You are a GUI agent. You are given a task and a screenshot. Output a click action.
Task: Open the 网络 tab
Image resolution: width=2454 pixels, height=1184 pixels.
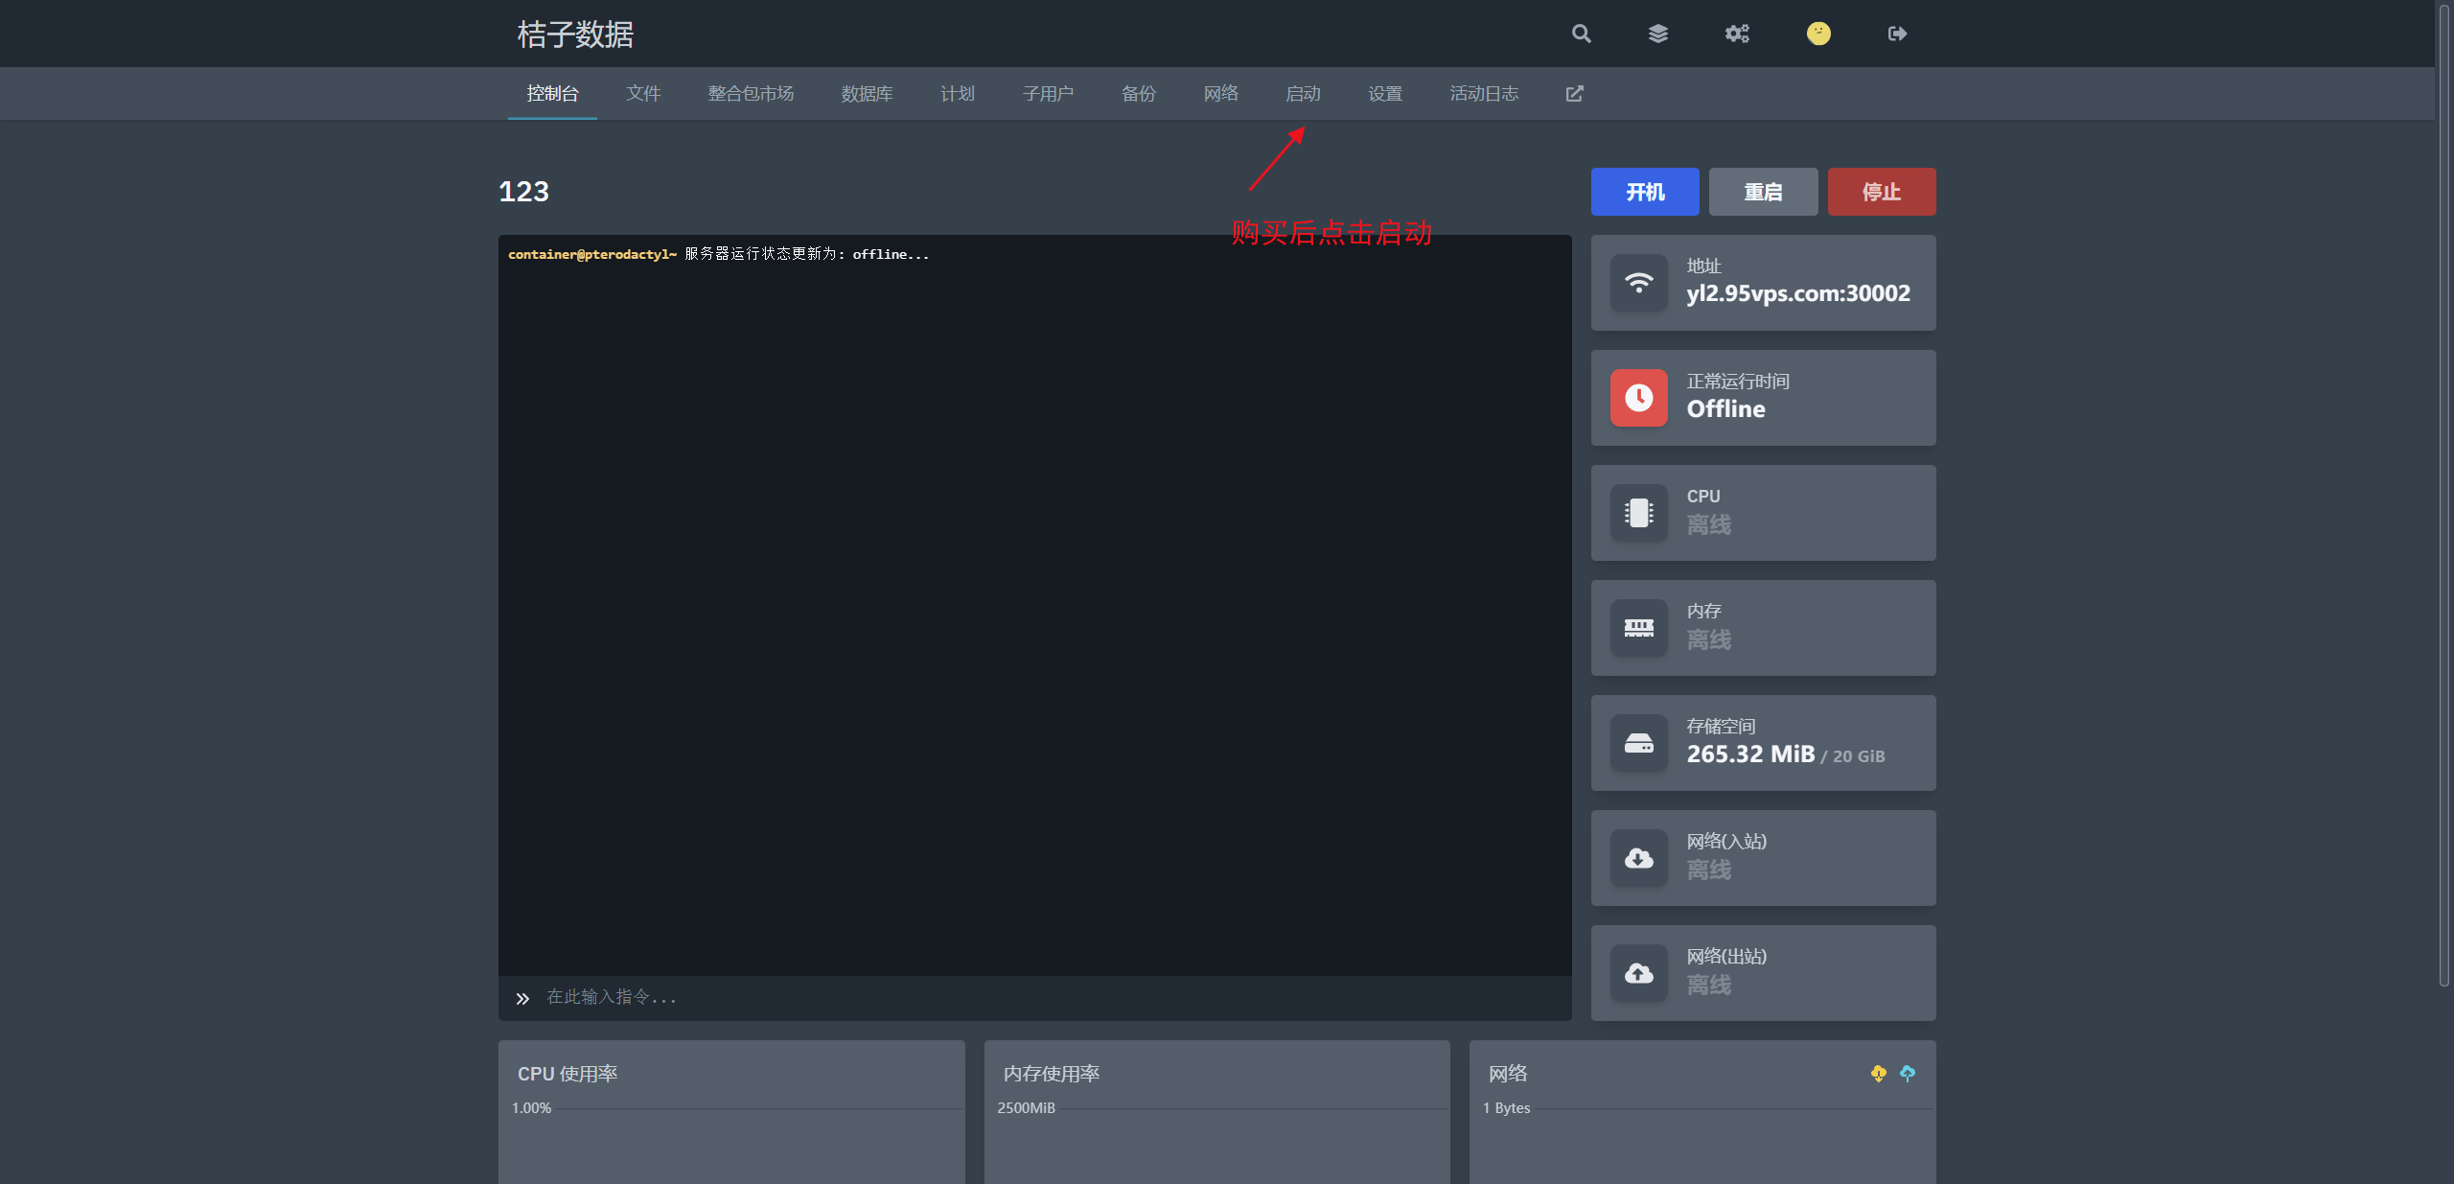[x=1221, y=93]
